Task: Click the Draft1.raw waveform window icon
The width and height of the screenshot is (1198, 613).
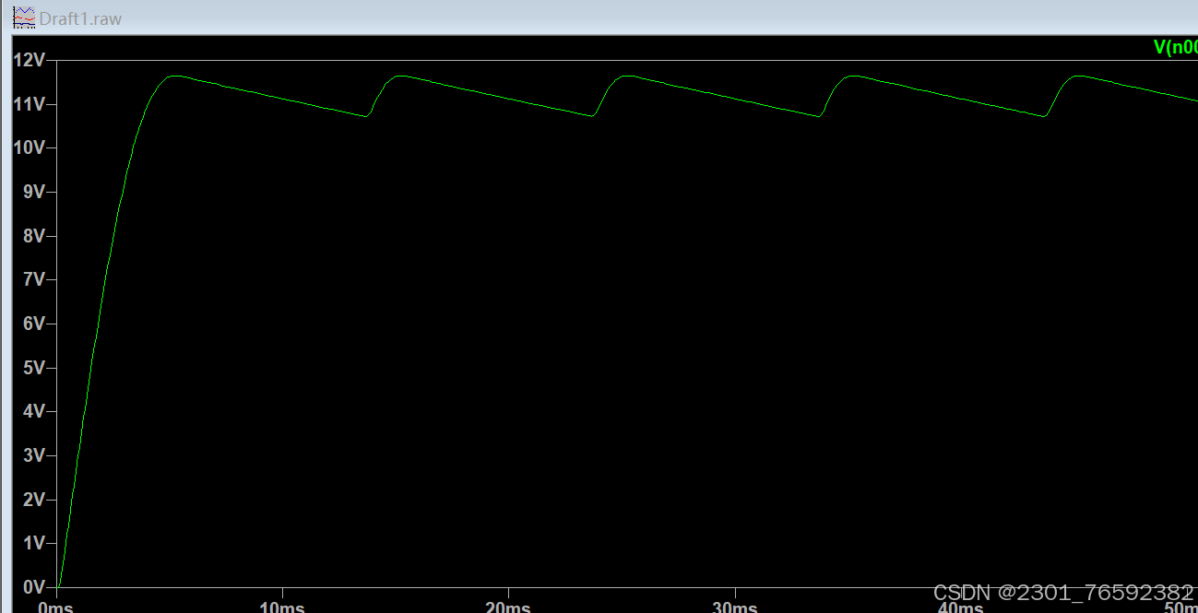Action: click(x=23, y=17)
